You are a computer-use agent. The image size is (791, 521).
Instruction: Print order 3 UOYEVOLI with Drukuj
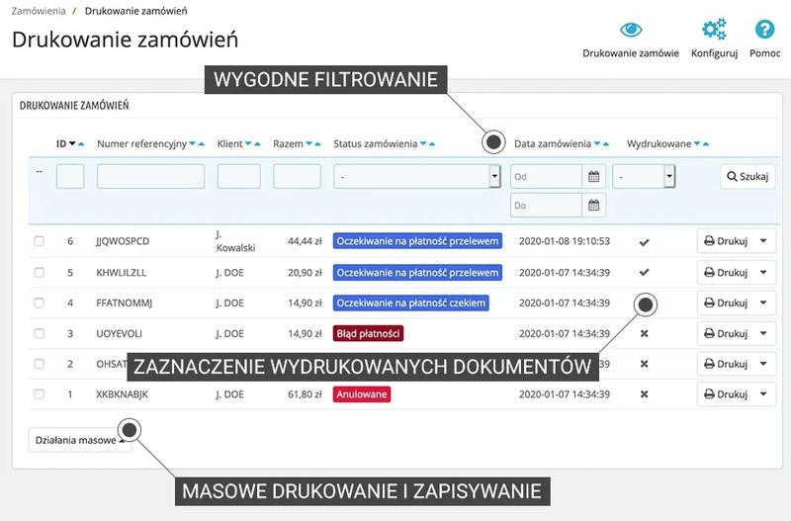pos(726,333)
